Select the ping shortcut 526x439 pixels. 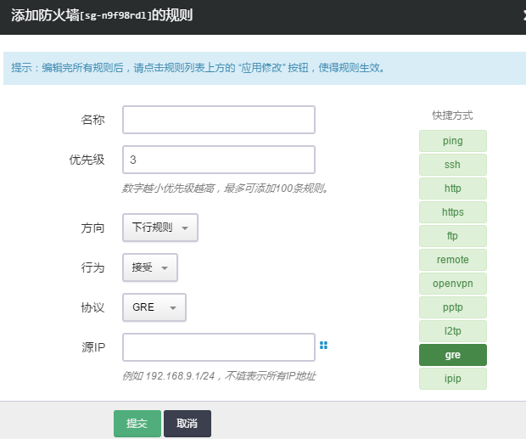click(452, 141)
